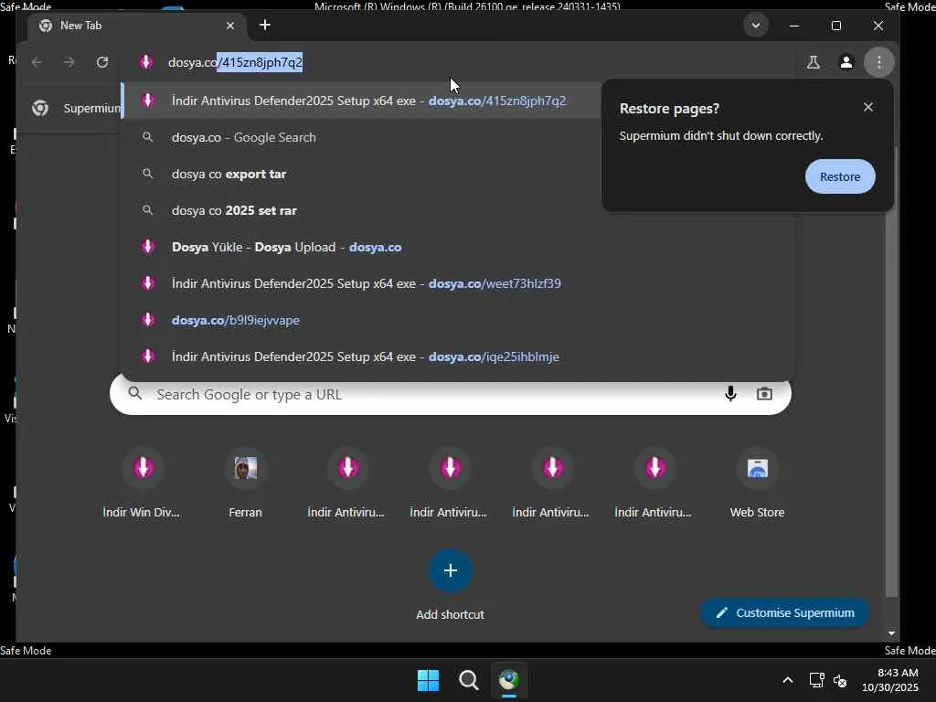The width and height of the screenshot is (936, 702).
Task: Click Customise Supermium button
Action: pyautogui.click(x=784, y=613)
